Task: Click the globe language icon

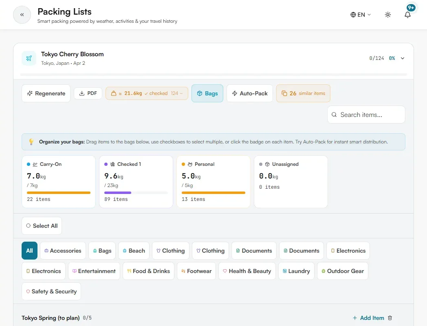Action: click(353, 15)
